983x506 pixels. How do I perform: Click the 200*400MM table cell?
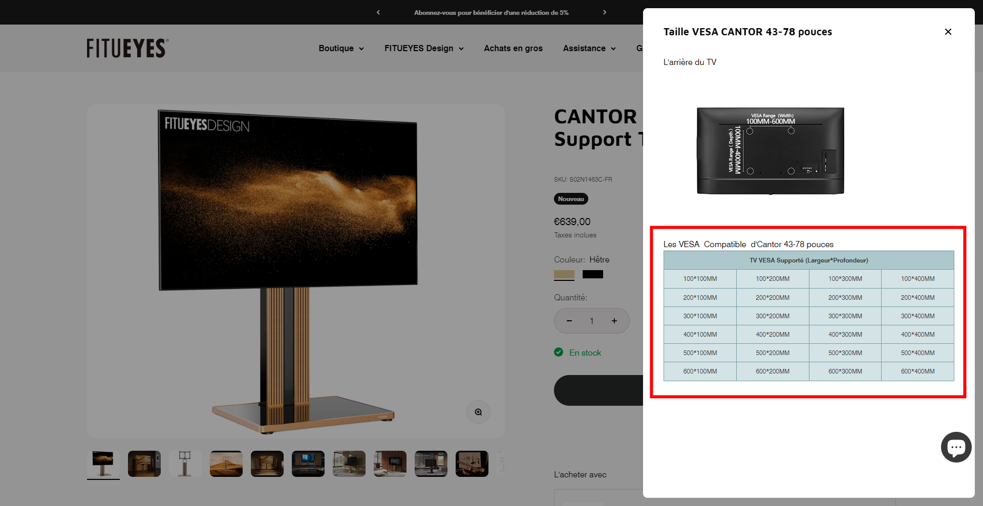coord(917,297)
